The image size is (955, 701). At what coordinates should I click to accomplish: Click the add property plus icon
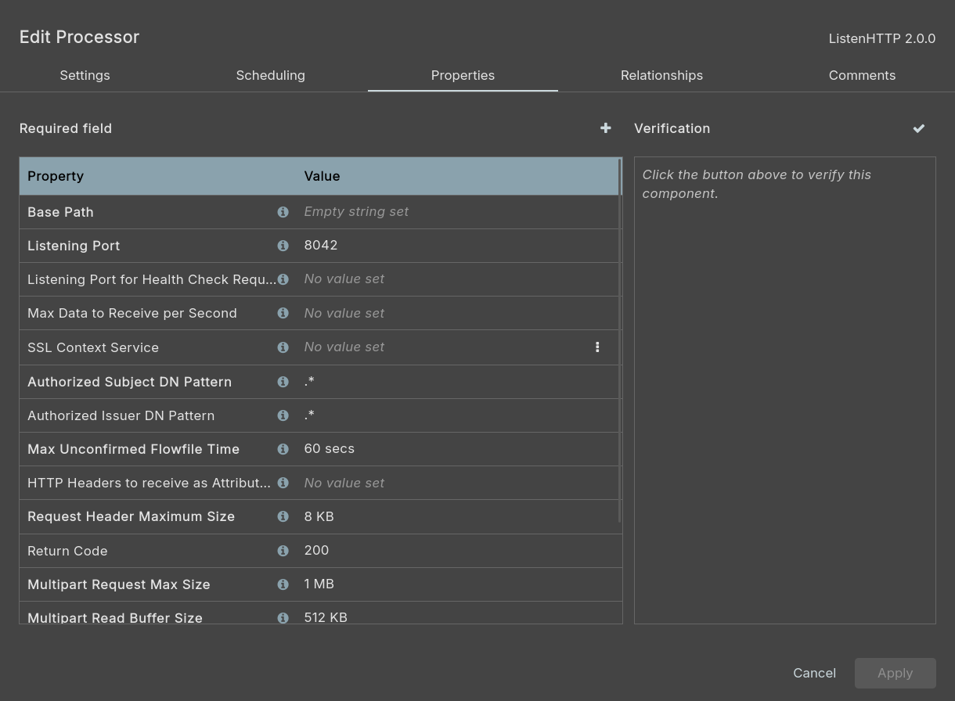(x=605, y=128)
